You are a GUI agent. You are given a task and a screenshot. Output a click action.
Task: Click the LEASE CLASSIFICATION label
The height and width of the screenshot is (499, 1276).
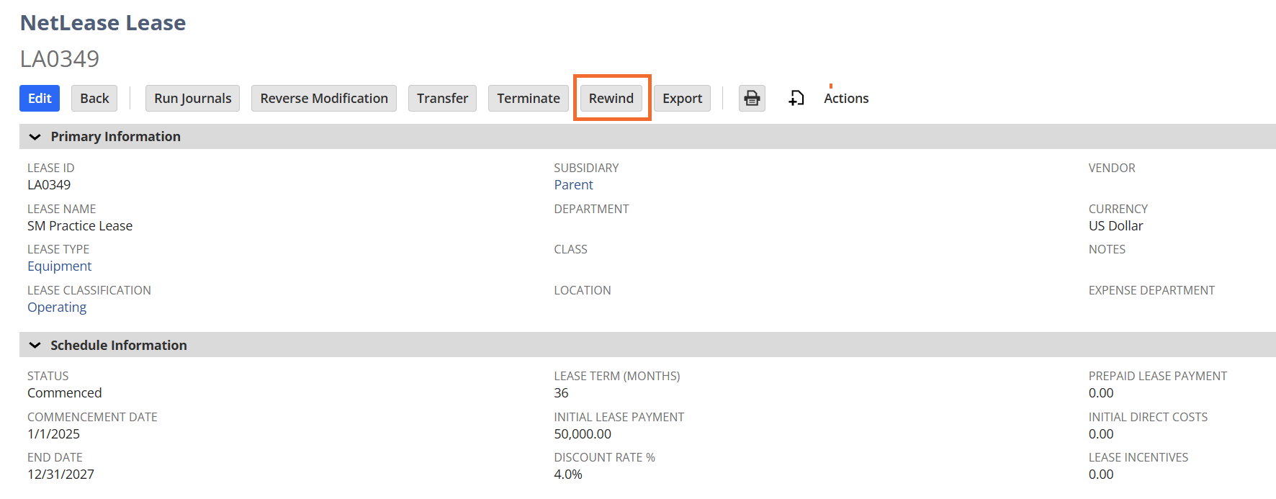pos(89,290)
